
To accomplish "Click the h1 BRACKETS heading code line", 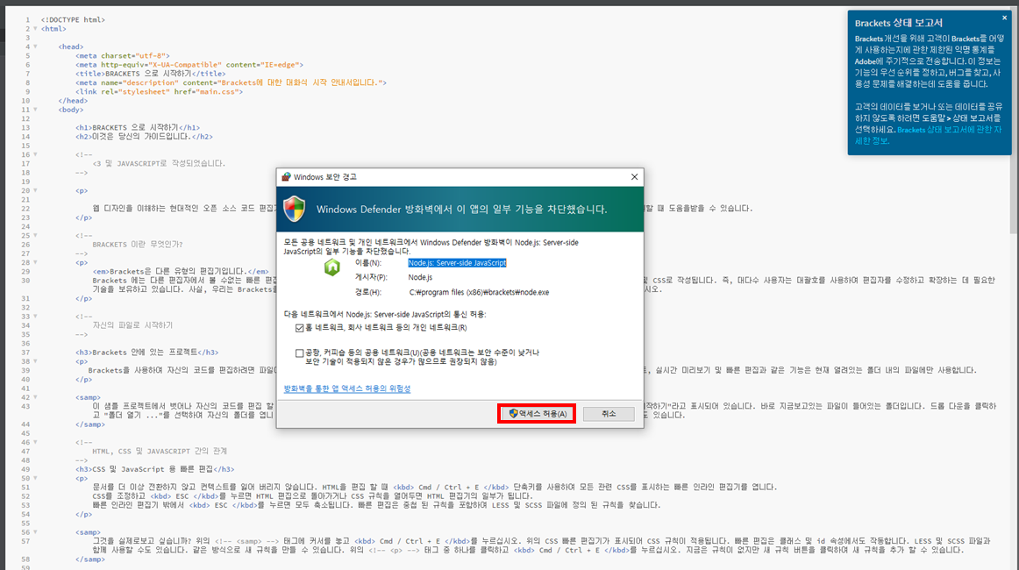I will click(138, 127).
